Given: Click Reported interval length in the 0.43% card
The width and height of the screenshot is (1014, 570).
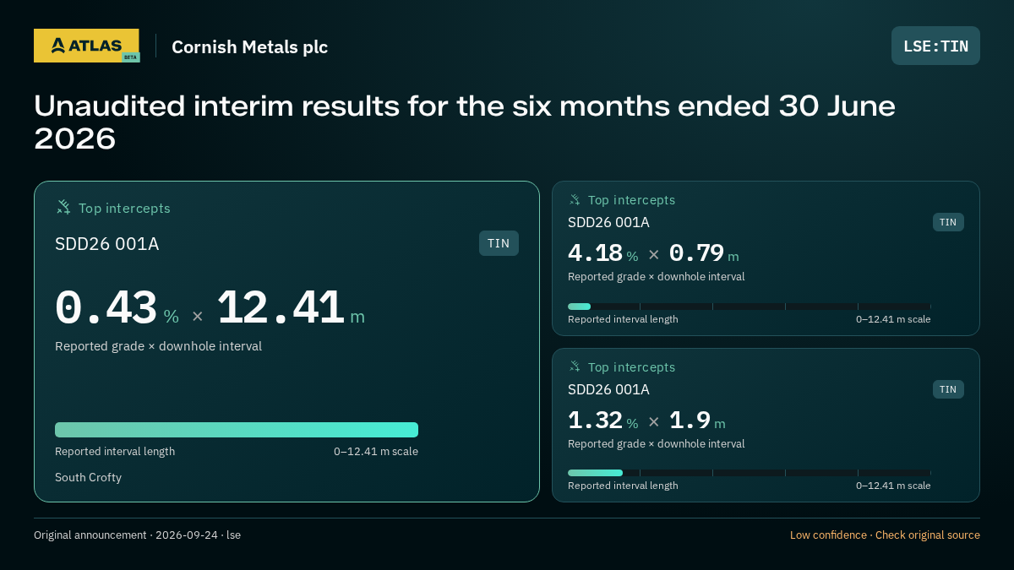Looking at the screenshot, I should pyautogui.click(x=115, y=451).
